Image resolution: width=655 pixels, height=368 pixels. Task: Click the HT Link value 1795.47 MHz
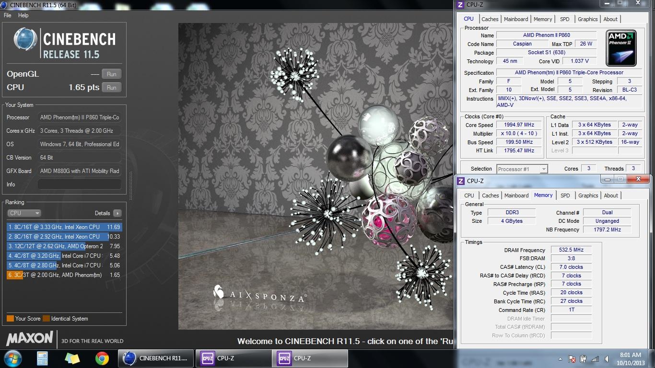[x=519, y=151]
